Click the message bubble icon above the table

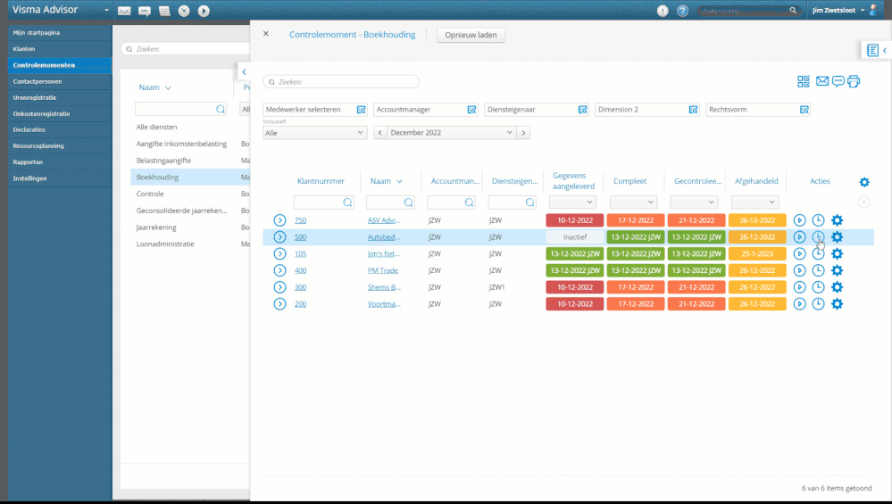(x=838, y=82)
